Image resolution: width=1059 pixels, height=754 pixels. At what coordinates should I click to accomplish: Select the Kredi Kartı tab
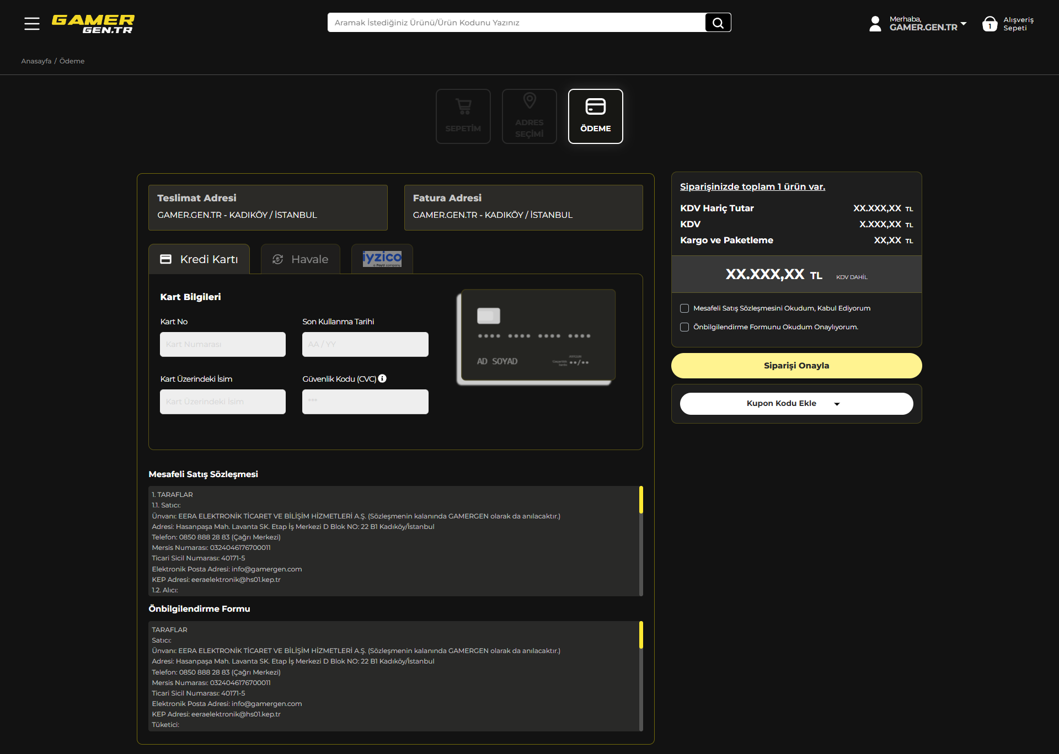click(x=199, y=259)
